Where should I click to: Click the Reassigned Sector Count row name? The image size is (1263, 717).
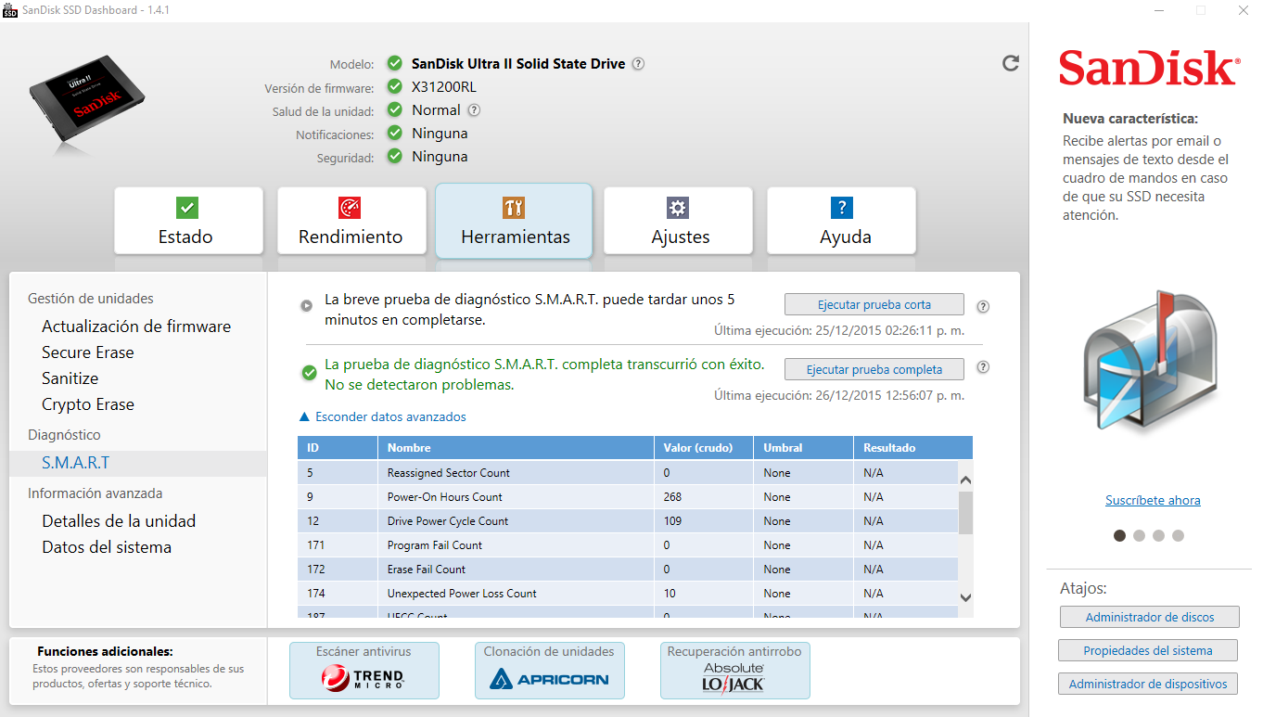[448, 473]
